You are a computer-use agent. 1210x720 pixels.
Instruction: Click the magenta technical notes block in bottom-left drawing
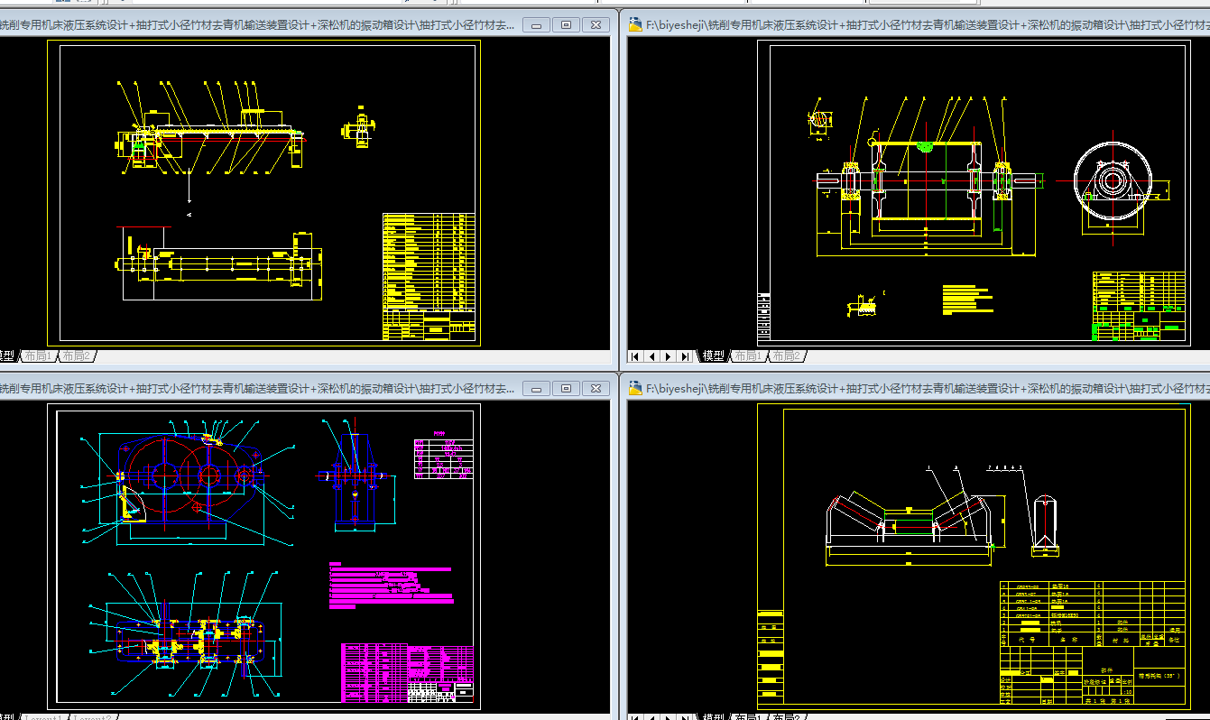[x=391, y=584]
